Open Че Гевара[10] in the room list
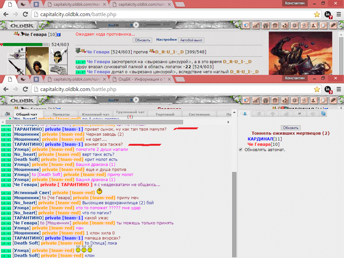Image resolution: width=344 pixels, height=258 pixels. (x=263, y=144)
